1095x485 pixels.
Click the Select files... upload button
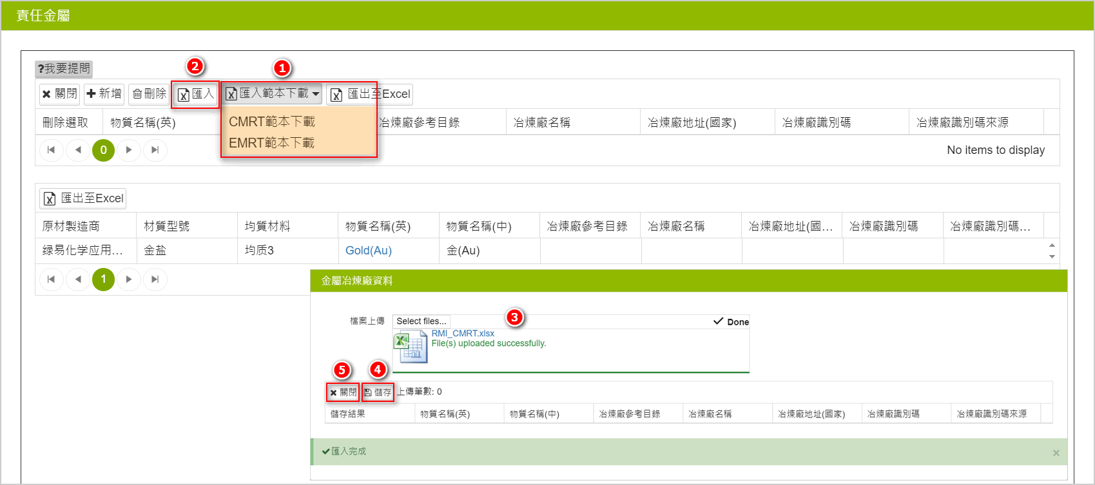point(422,321)
